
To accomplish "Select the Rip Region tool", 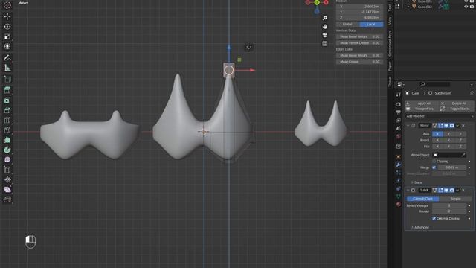I will click(x=7, y=200).
